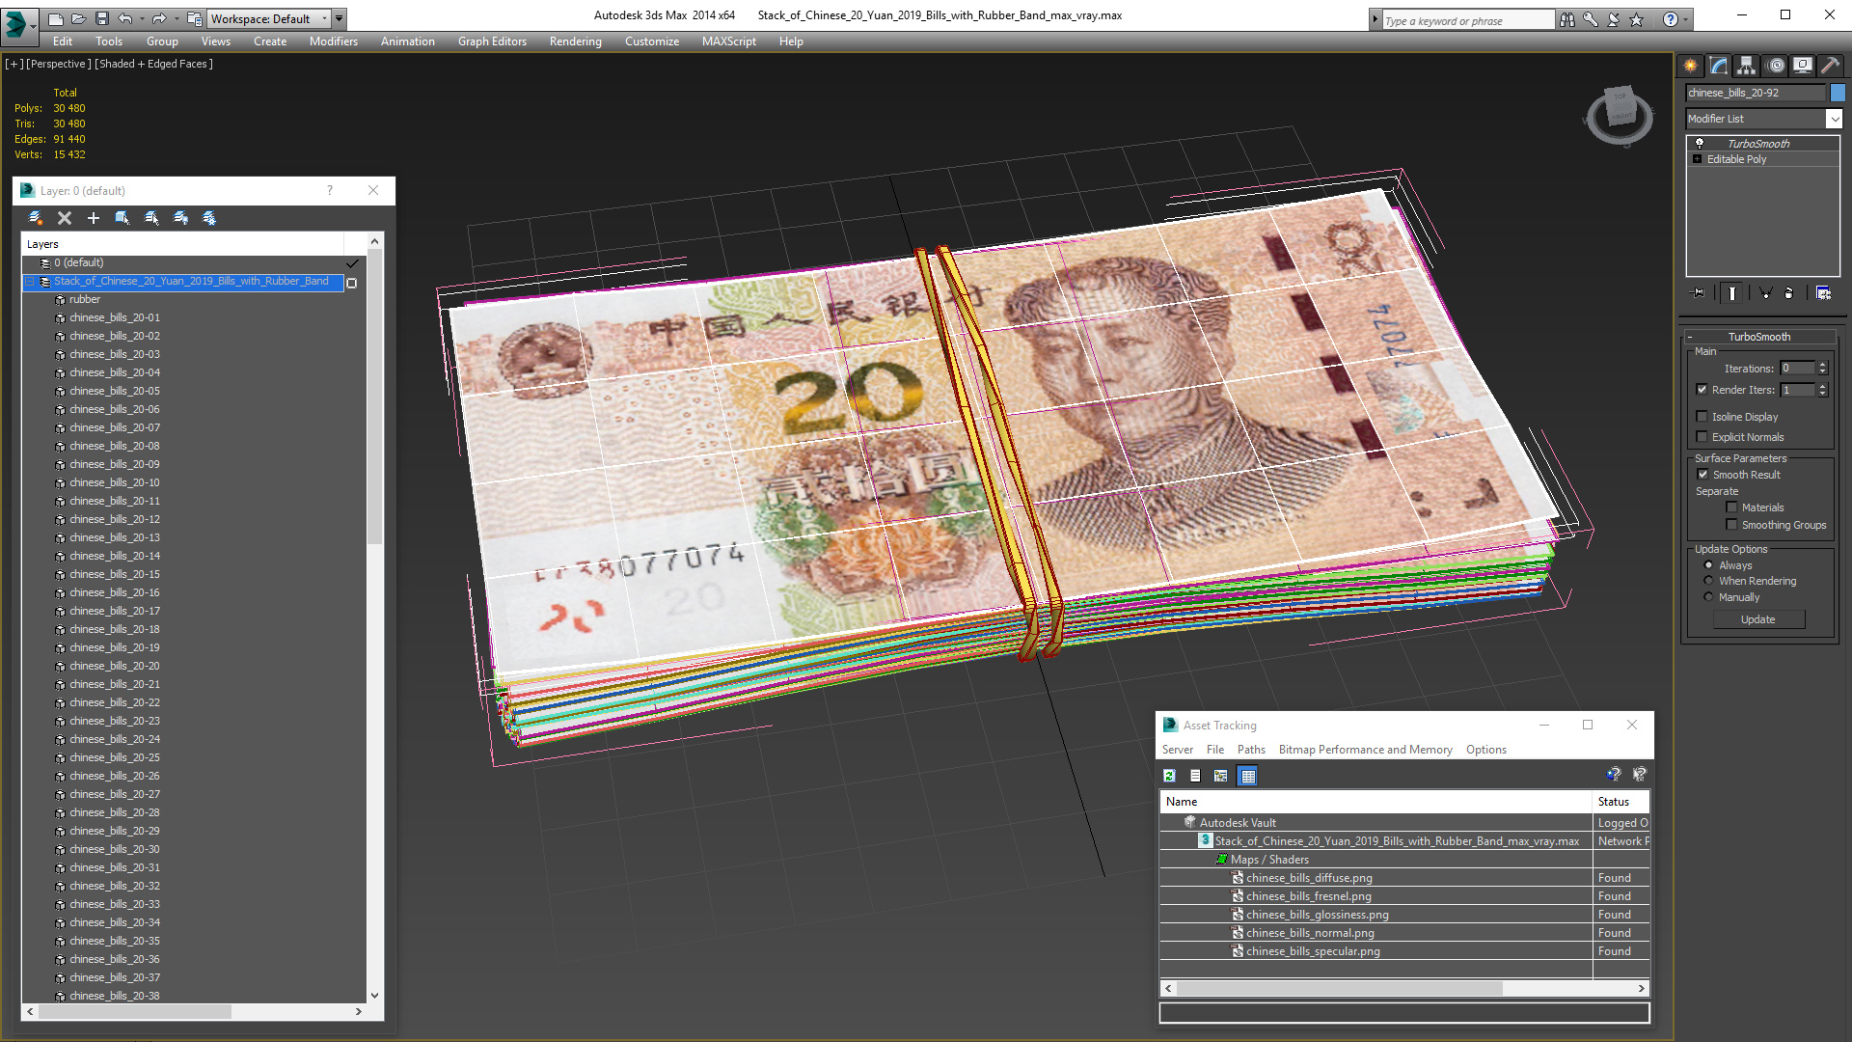Open Favorites with the star icon
The image size is (1852, 1042).
coord(1636,20)
